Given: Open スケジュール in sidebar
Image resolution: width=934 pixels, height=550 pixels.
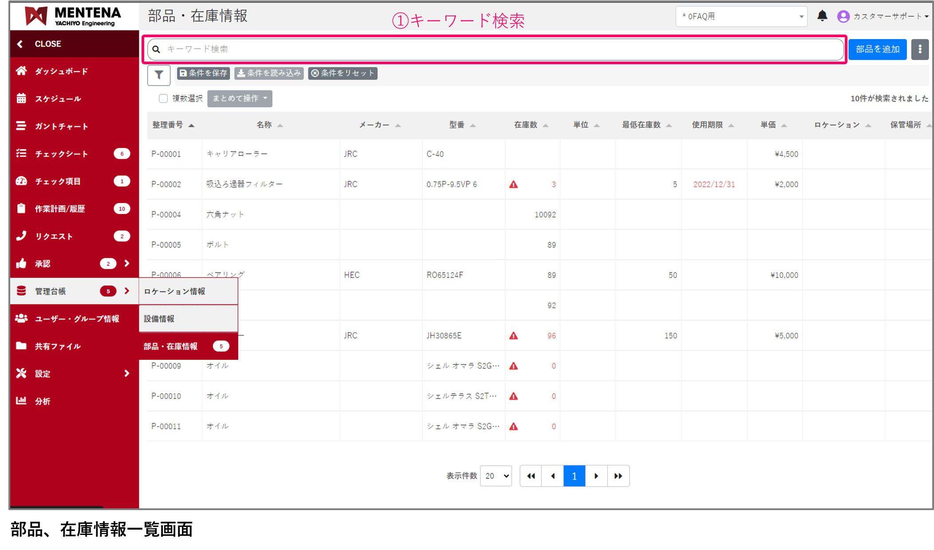Looking at the screenshot, I should (58, 99).
